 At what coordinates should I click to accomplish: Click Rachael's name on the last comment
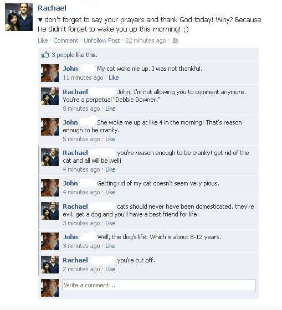tap(75, 260)
